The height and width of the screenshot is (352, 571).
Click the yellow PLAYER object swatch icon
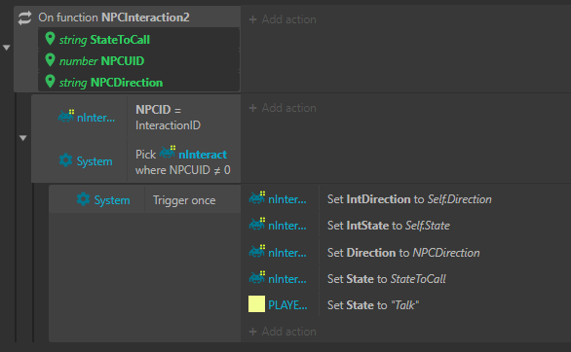[x=256, y=304]
